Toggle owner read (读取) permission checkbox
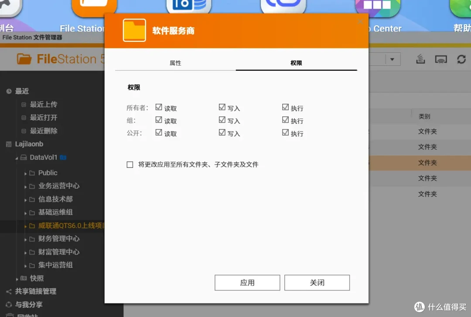The image size is (471, 317). pos(159,107)
